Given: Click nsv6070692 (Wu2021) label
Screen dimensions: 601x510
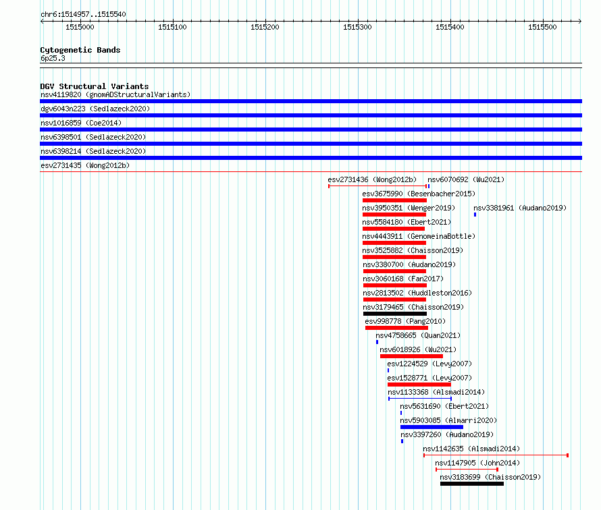Looking at the screenshot, I should [466, 179].
